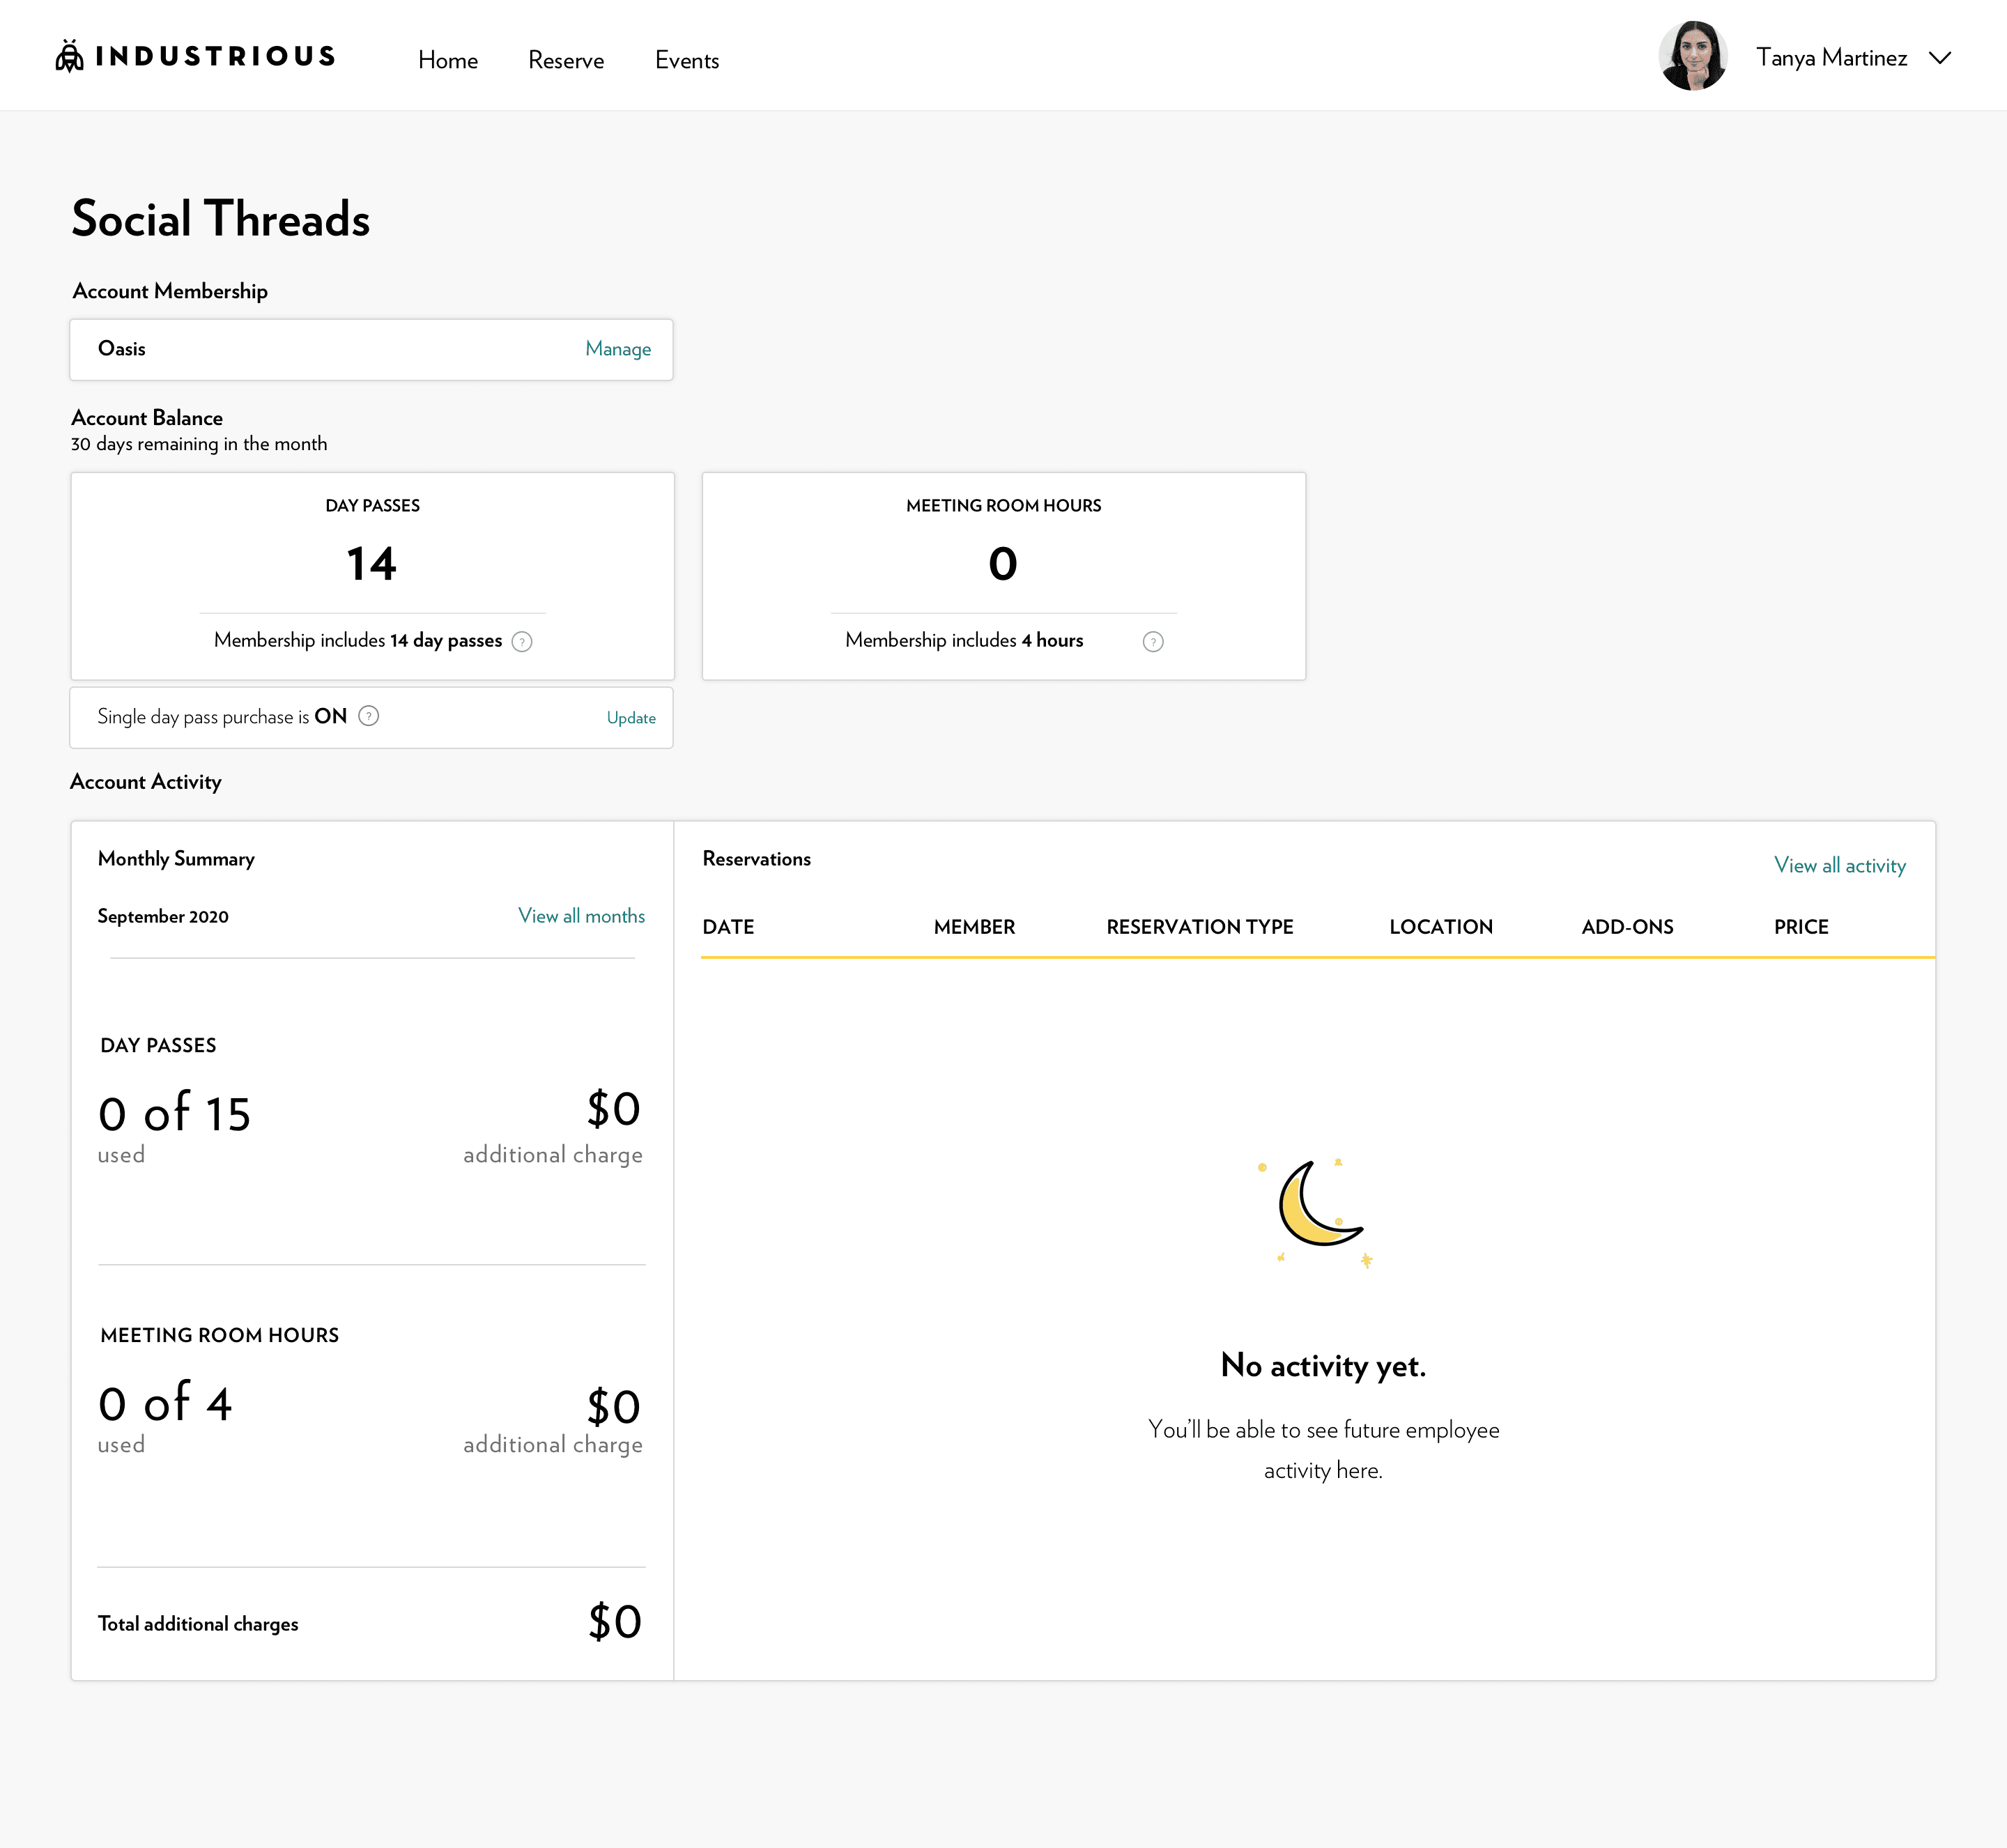Click Update link for single day pass purchase
This screenshot has height=1848, width=2007.
pyautogui.click(x=631, y=718)
